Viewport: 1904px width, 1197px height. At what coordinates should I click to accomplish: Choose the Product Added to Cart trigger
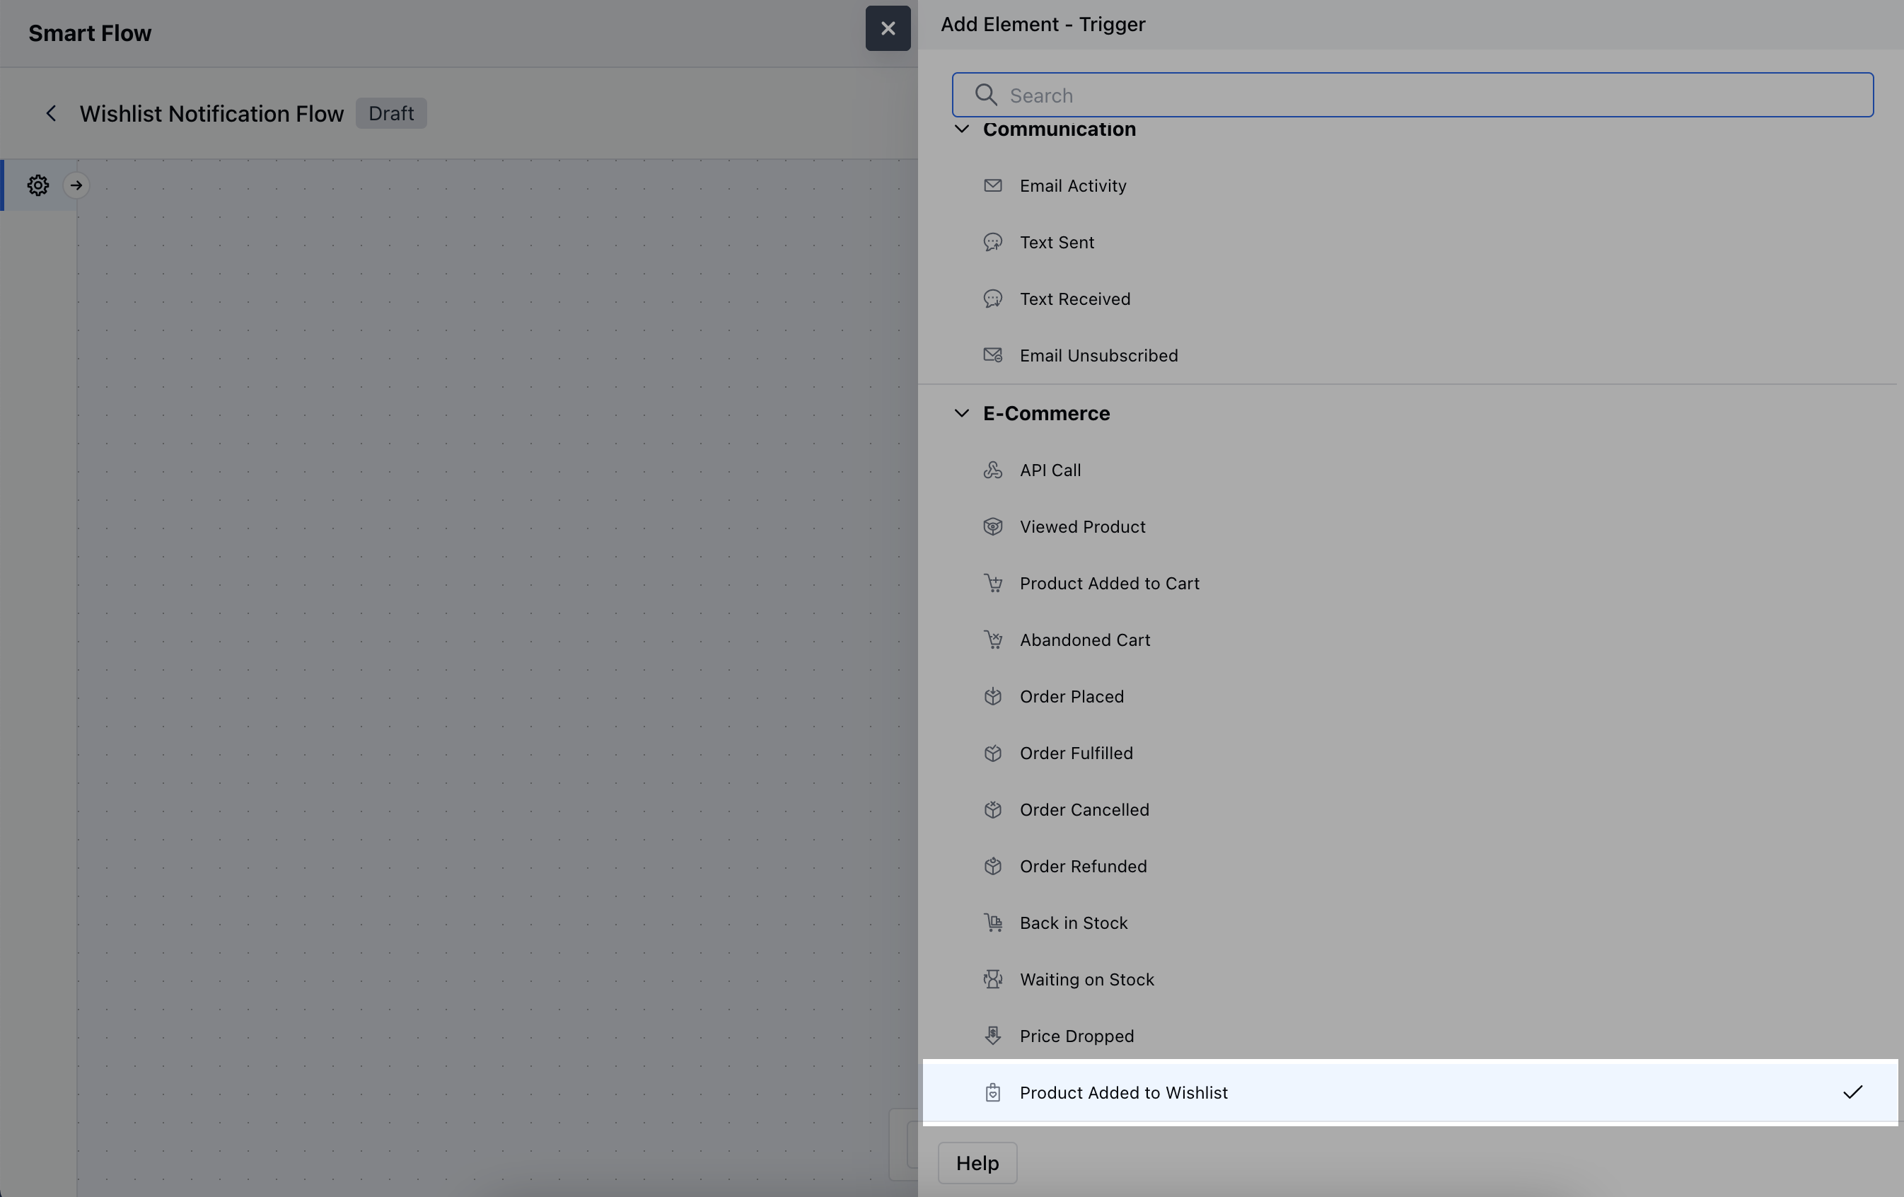(x=1109, y=583)
